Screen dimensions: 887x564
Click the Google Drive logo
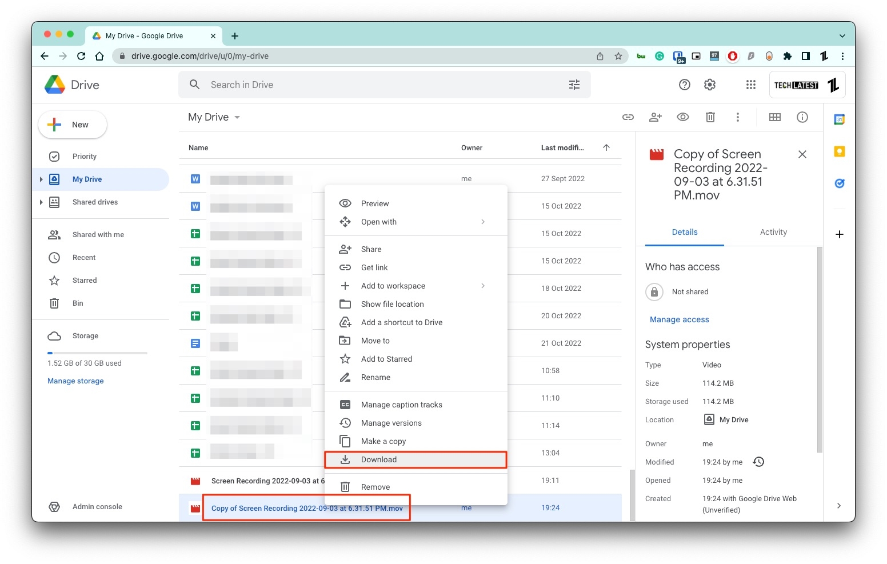54,84
